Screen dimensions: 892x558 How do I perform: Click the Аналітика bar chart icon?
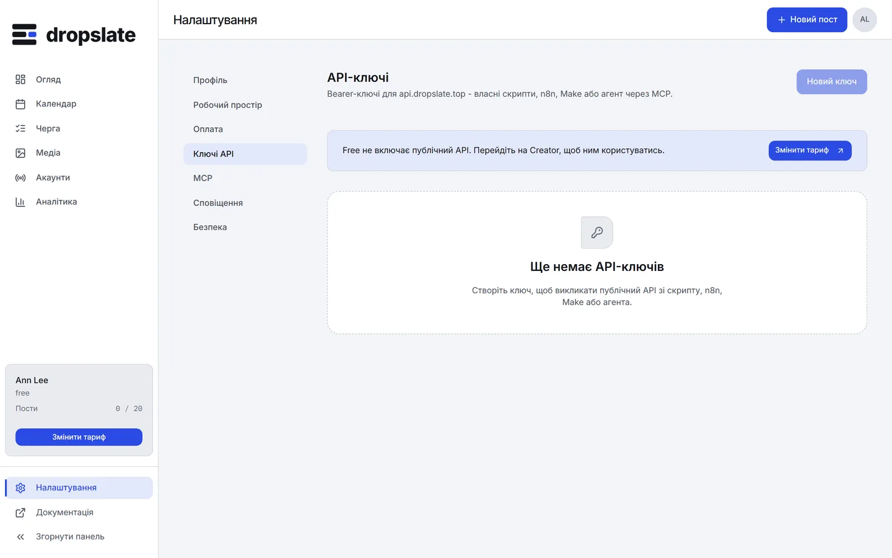click(x=20, y=202)
